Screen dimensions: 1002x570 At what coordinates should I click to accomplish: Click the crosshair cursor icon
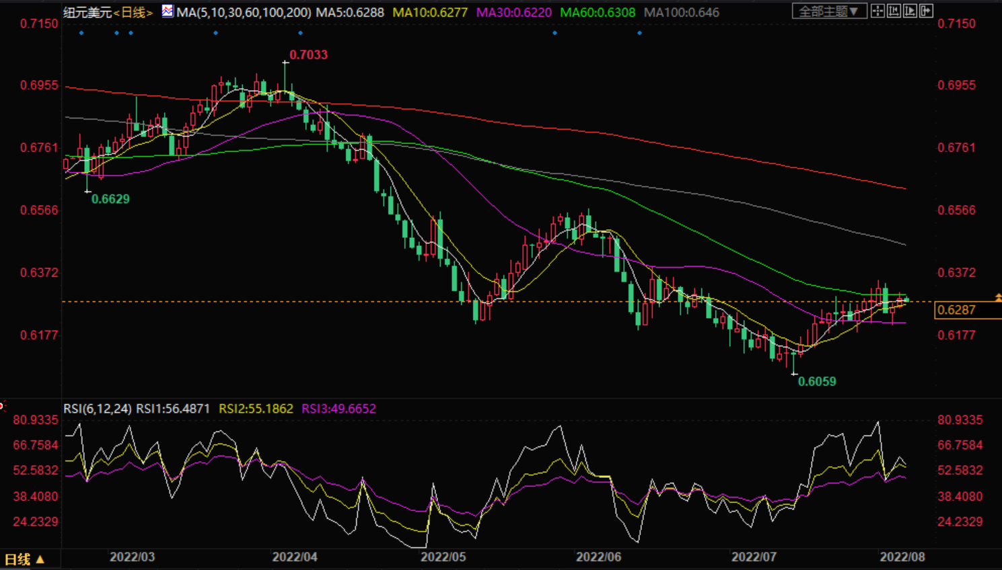click(878, 11)
